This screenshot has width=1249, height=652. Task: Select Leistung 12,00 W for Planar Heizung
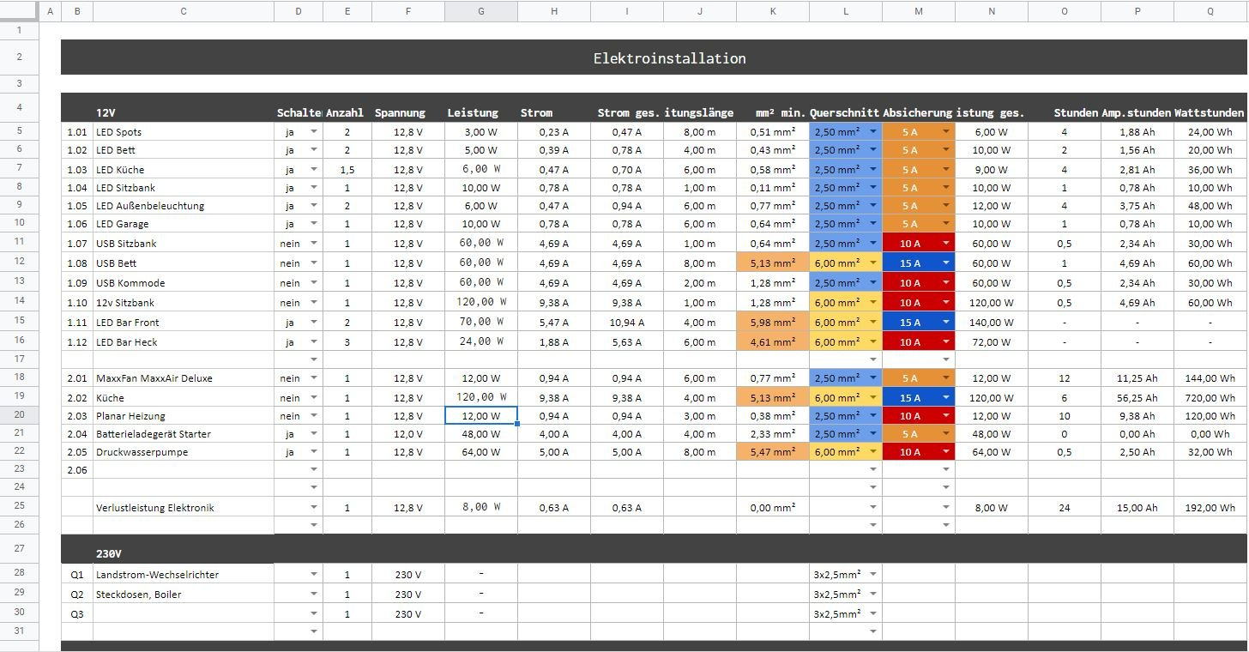point(480,416)
